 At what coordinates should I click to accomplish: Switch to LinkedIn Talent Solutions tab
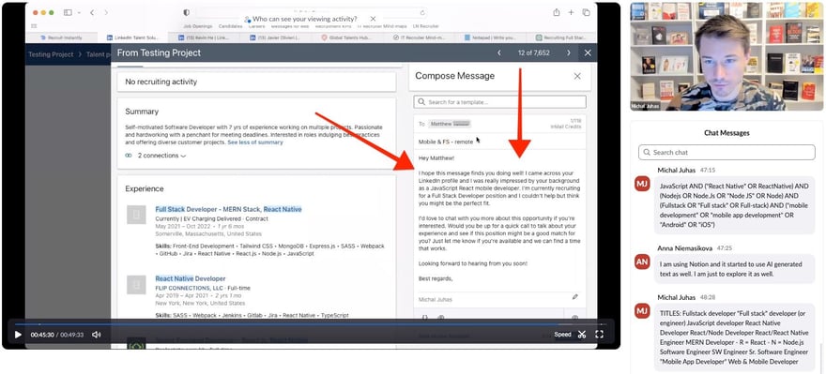132,37
